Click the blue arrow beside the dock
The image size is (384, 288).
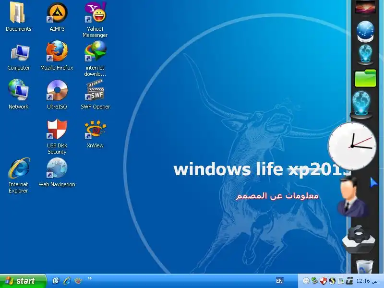pyautogui.click(x=374, y=183)
